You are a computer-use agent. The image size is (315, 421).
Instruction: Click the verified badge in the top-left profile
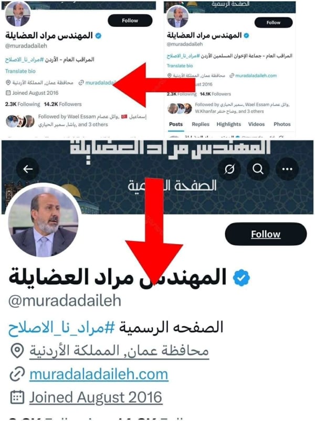tap(98, 35)
